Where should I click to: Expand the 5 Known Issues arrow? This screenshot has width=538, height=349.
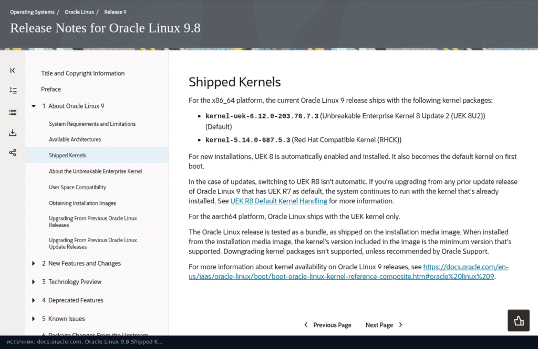click(x=33, y=319)
